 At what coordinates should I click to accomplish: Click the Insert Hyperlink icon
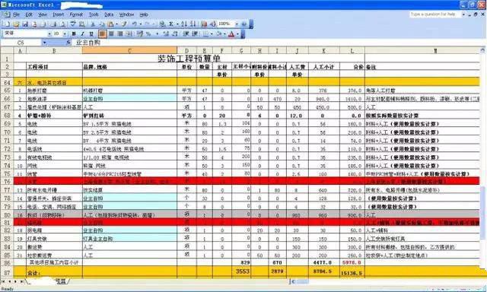(162, 24)
